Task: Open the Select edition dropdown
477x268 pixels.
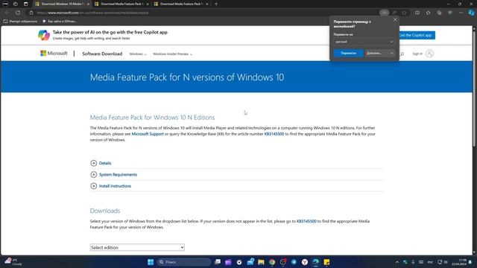Action: pos(137,247)
